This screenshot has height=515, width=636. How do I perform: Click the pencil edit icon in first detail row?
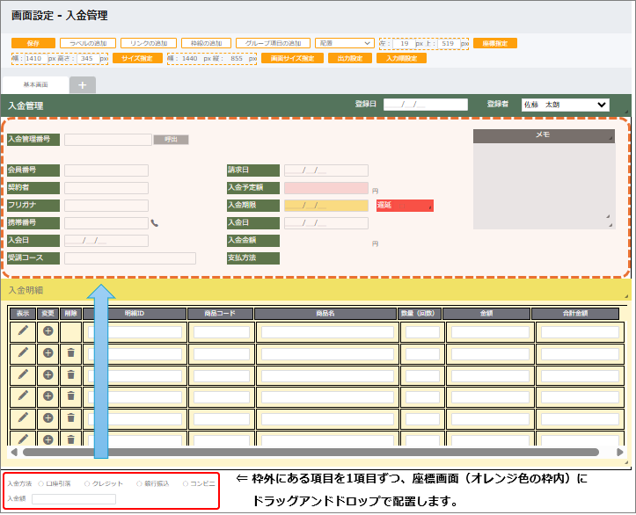pos(23,330)
